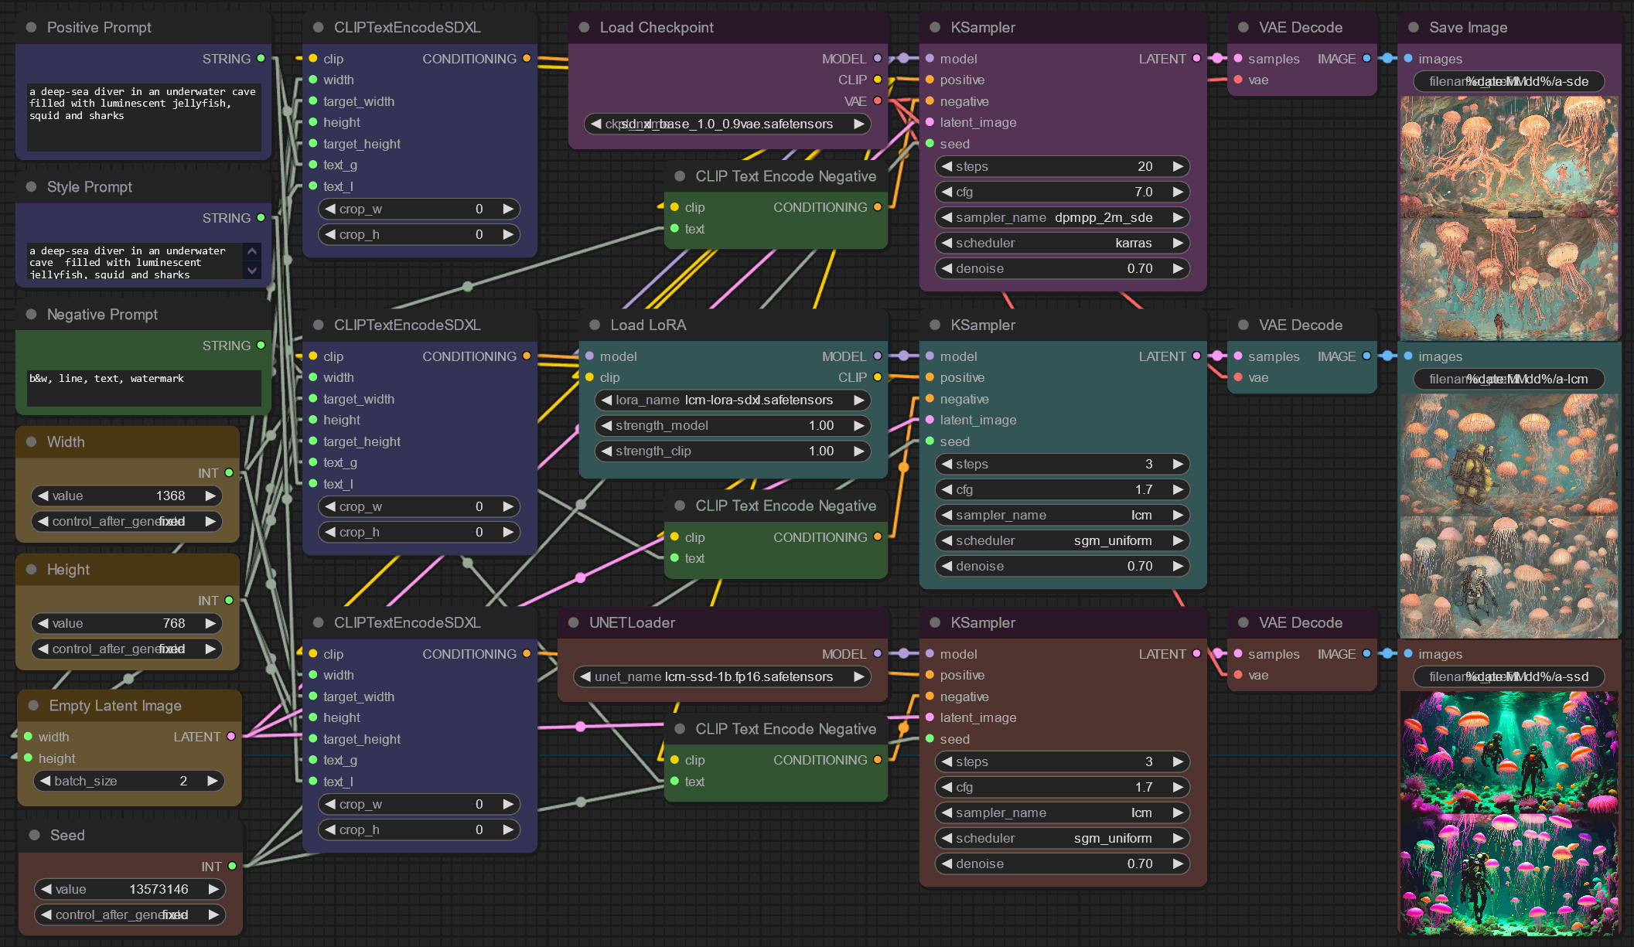
Task: Open the unet_name selector showing lcm-ssd-1b.fp16.safetensors
Action: (x=721, y=676)
